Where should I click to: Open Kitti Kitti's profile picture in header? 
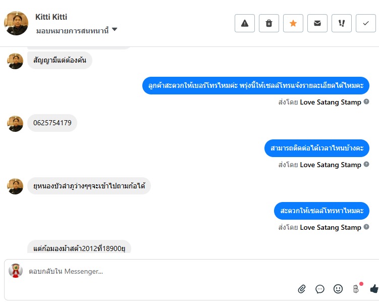16,23
